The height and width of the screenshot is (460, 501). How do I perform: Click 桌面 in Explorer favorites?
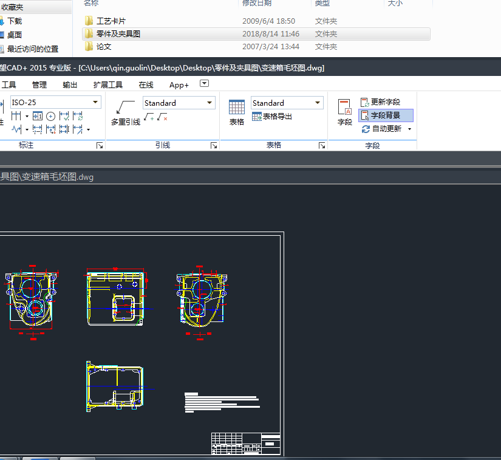click(15, 35)
